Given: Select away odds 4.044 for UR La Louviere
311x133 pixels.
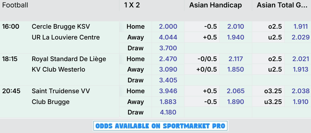Looking at the screenshot, I should (168, 37).
